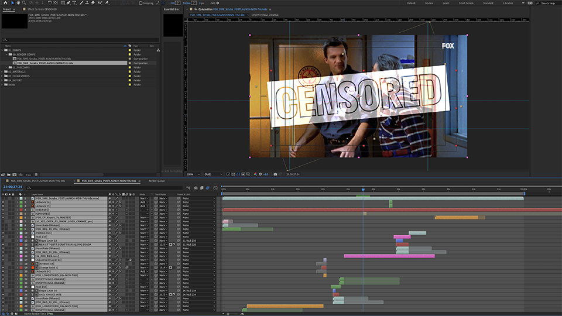Expand the 01_PRECOMPS folder
The image size is (562, 316).
click(x=6, y=67)
